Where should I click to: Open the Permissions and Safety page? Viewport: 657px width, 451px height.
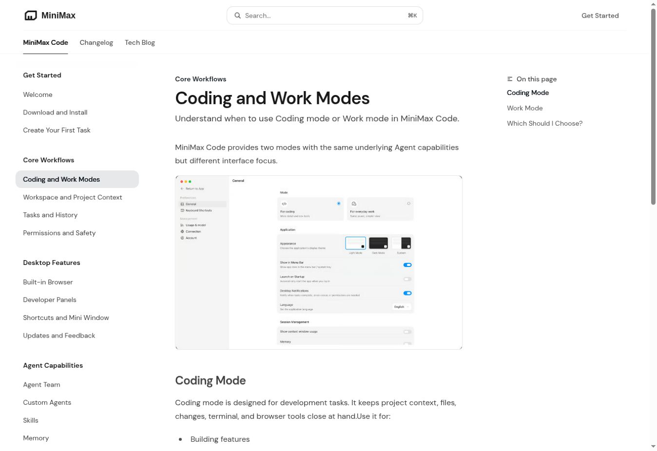(x=59, y=233)
